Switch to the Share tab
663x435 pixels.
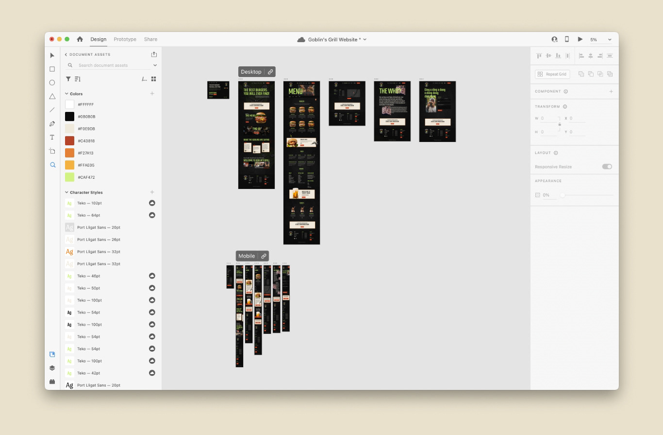pyautogui.click(x=150, y=39)
